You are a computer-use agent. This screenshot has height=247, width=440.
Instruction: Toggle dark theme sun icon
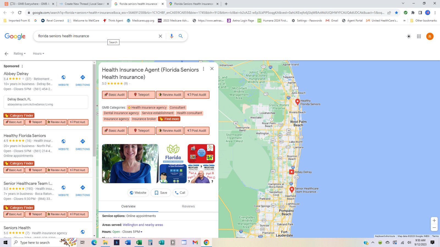(x=409, y=36)
